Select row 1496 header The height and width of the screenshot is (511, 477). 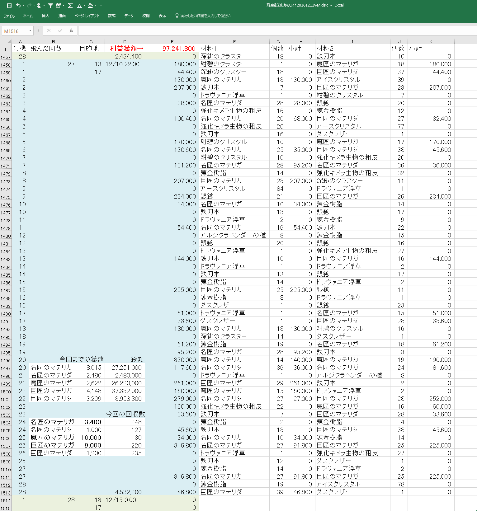coord(6,361)
